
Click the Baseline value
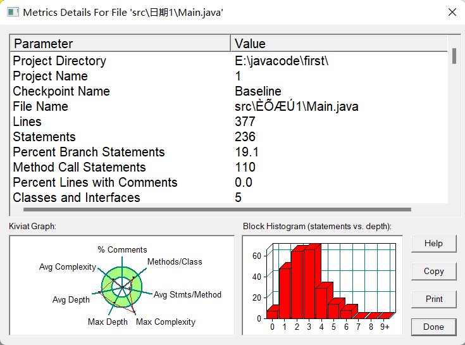point(258,91)
